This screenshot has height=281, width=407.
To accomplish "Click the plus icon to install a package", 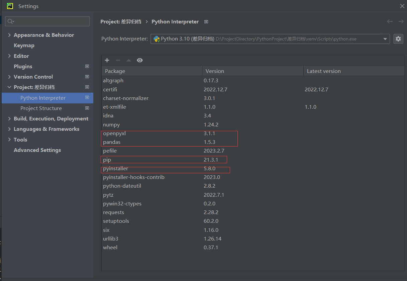I will [x=107, y=60].
